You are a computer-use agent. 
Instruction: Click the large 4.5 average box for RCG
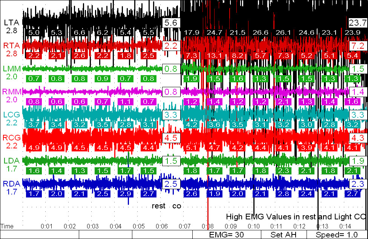pos(171,138)
